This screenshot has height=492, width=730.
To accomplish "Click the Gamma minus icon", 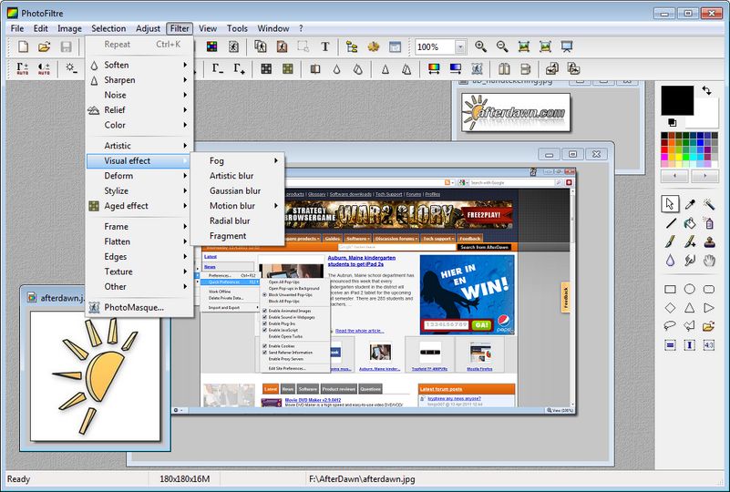I will pyautogui.click(x=218, y=69).
